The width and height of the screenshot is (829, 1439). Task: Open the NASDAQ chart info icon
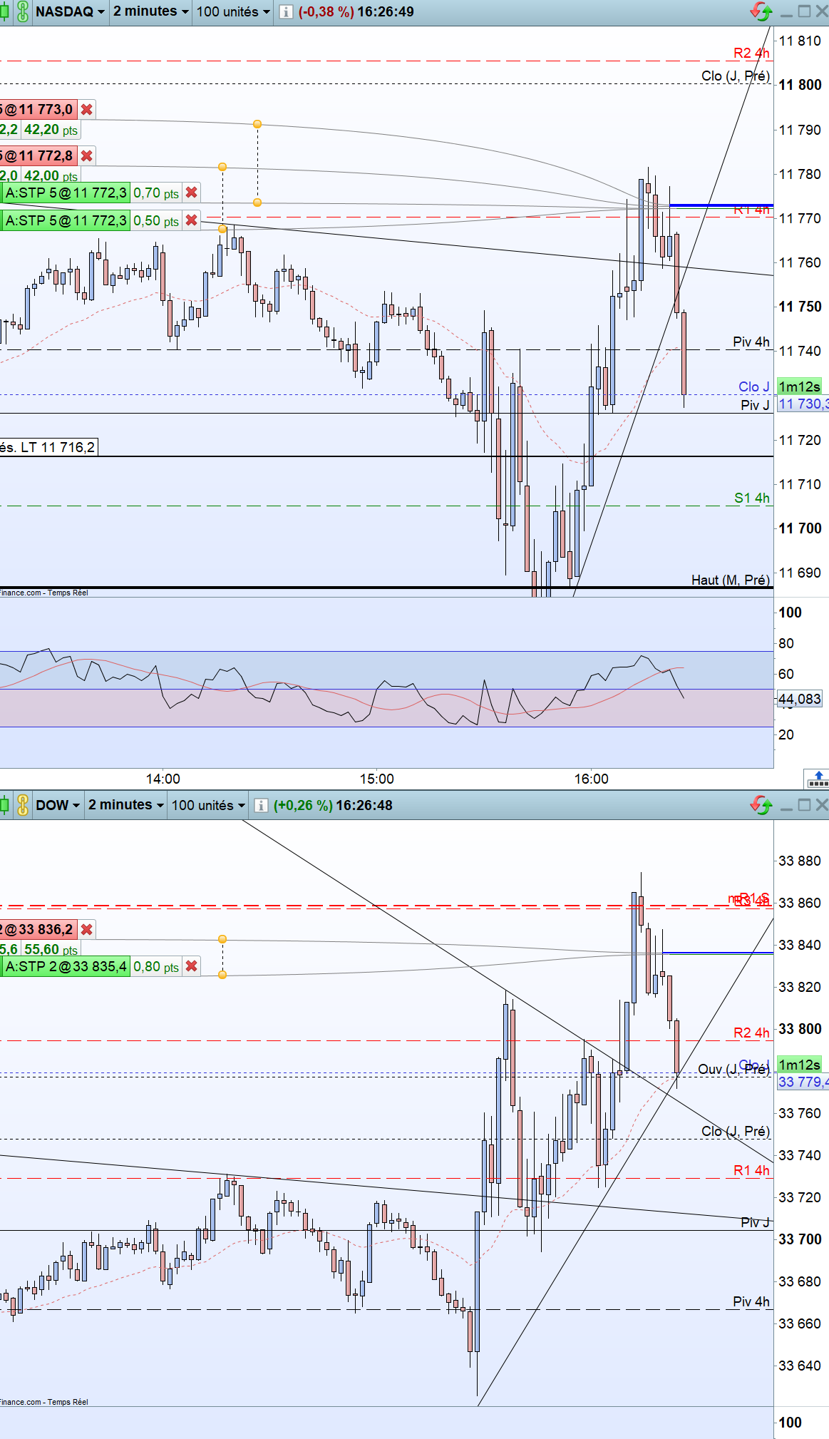point(286,11)
